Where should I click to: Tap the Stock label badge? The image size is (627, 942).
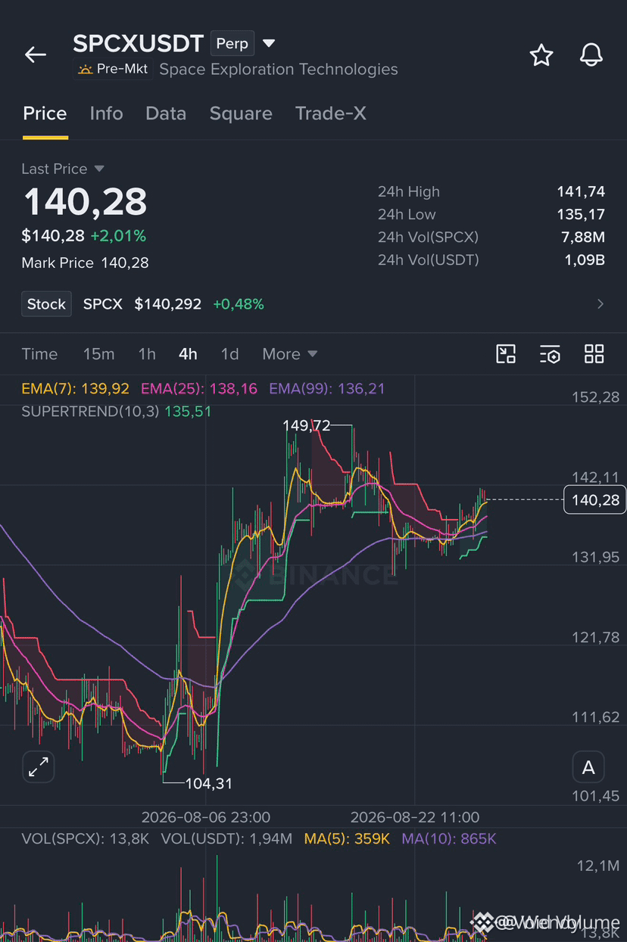click(x=46, y=304)
